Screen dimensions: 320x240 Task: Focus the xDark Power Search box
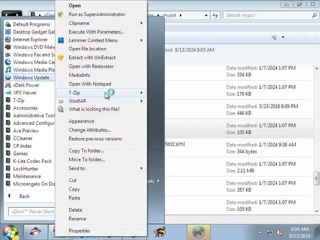click(x=32, y=212)
